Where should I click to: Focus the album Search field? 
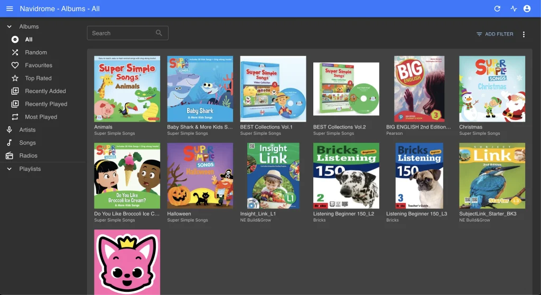(128, 33)
